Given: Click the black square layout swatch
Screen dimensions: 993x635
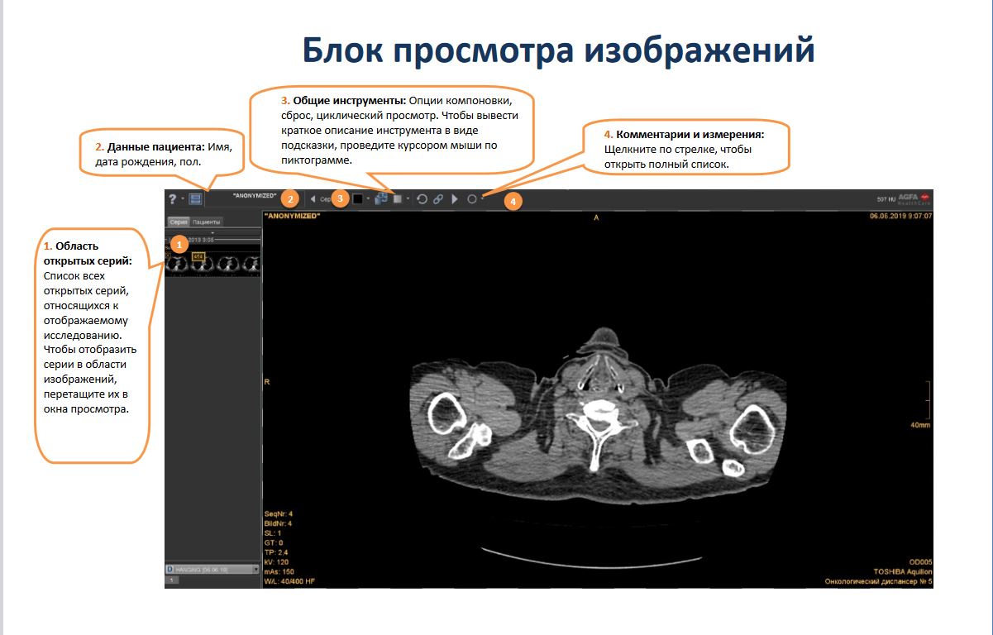Looking at the screenshot, I should coord(357,199).
